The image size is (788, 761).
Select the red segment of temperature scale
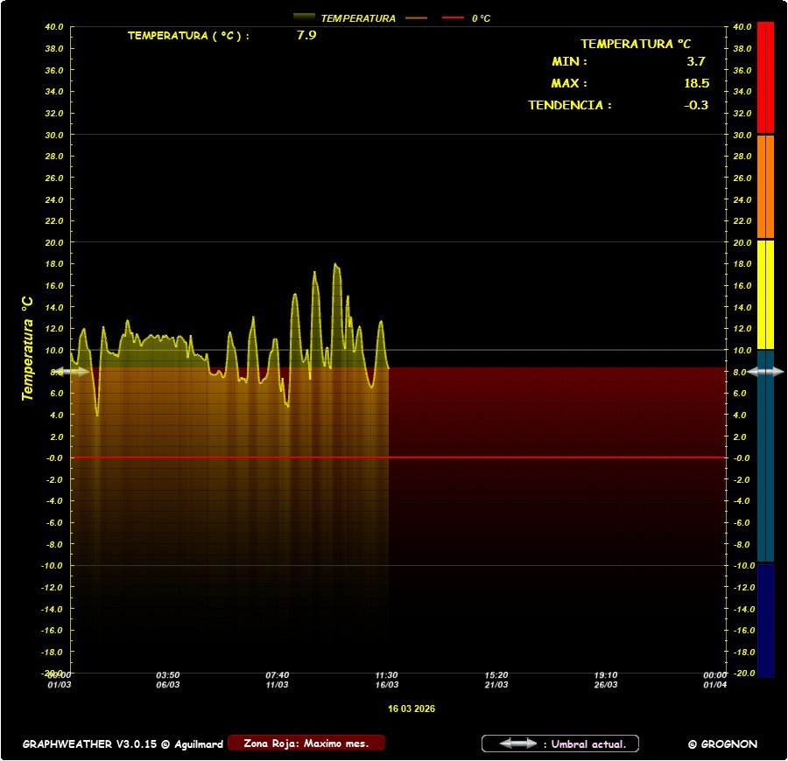tap(765, 77)
